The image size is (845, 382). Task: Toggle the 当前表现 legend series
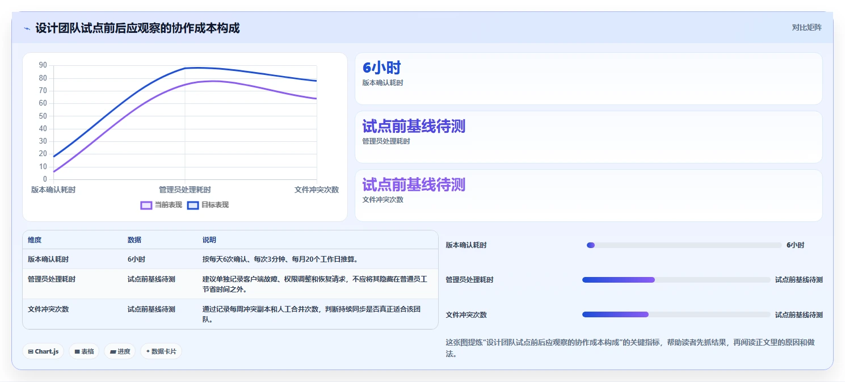[161, 205]
